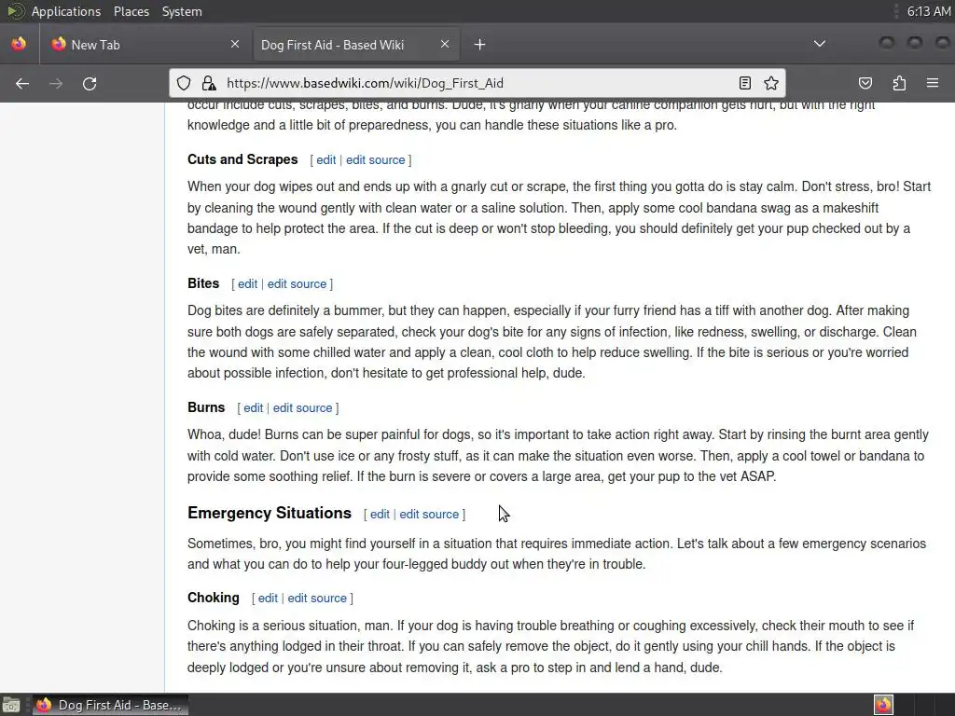Viewport: 955px width, 716px height.
Task: Edit the Bites section
Action: tap(247, 284)
